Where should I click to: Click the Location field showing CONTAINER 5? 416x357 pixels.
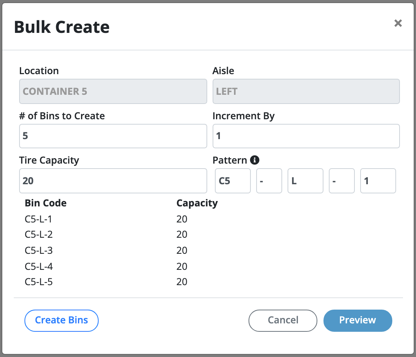tap(113, 91)
